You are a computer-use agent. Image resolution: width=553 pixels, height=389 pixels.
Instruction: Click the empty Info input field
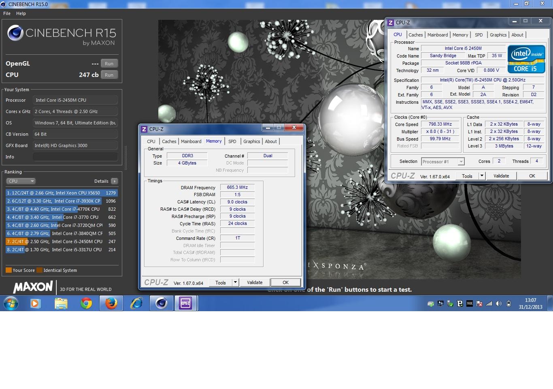coord(75,157)
